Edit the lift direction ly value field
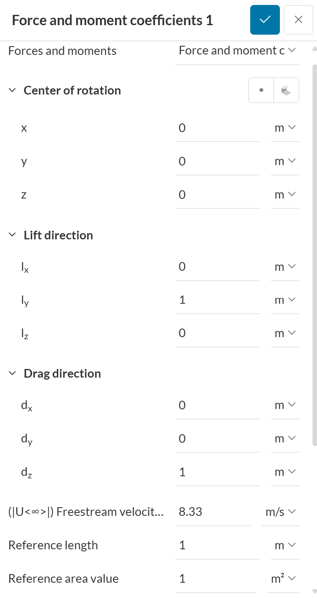Viewport: 317px width, 598px height. click(217, 300)
